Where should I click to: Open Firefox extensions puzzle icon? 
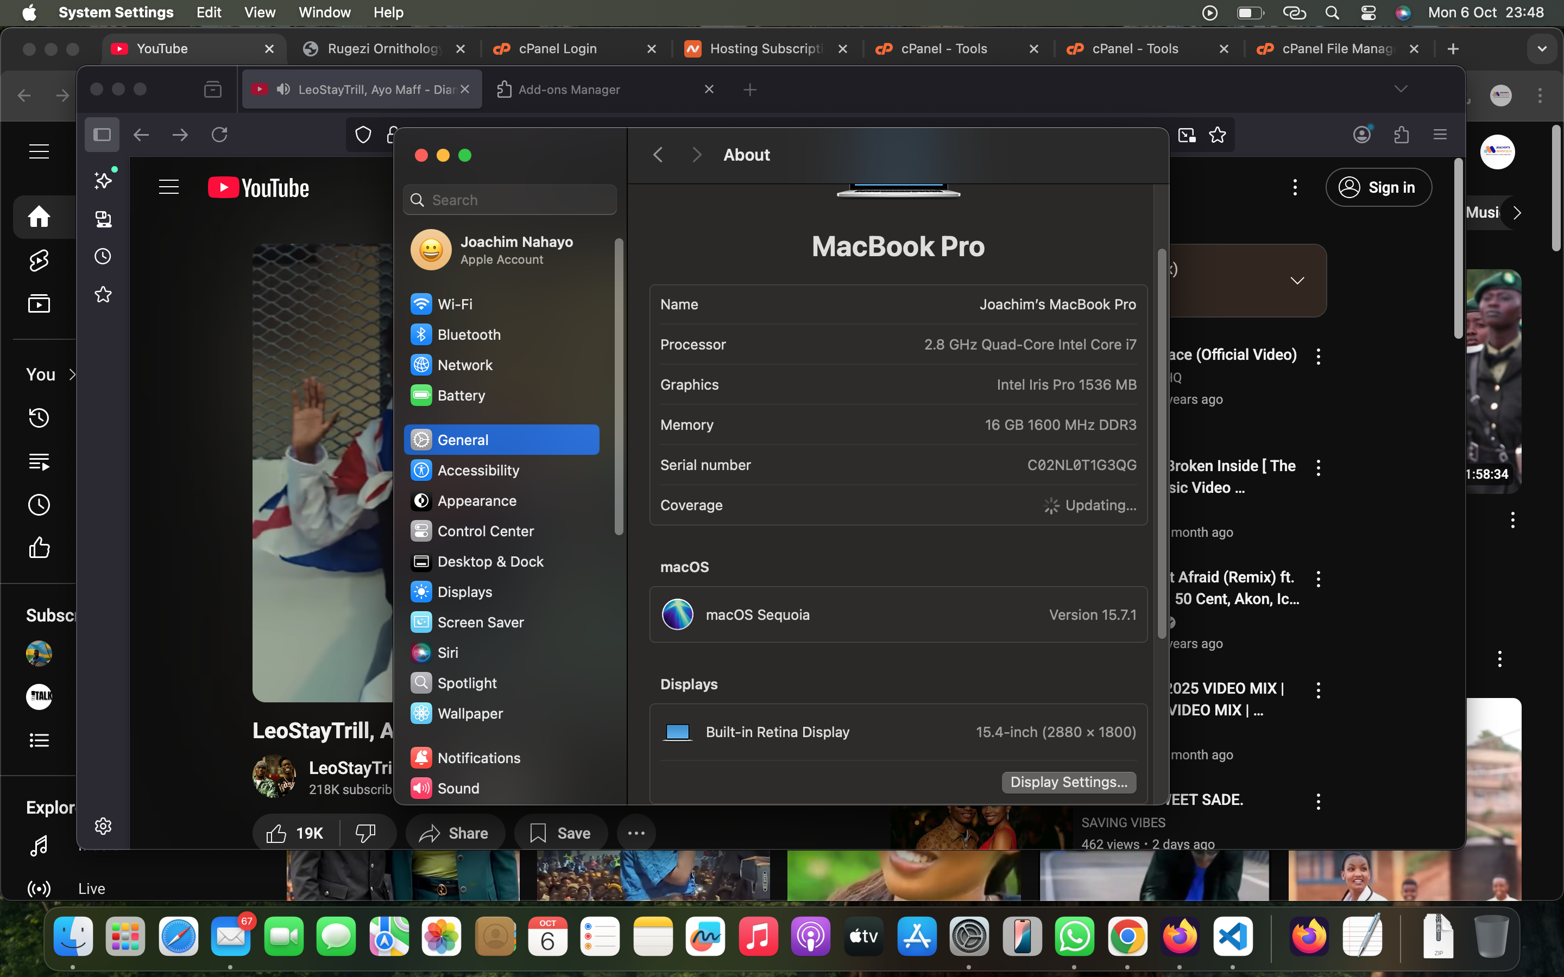pos(1401,135)
